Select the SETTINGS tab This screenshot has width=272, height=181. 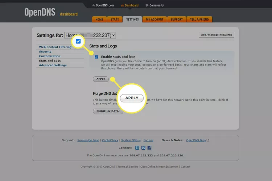point(132,20)
